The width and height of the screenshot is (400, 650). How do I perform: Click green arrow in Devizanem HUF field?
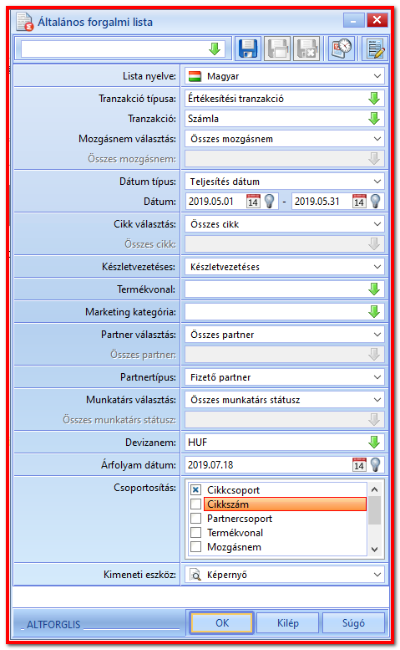click(374, 443)
